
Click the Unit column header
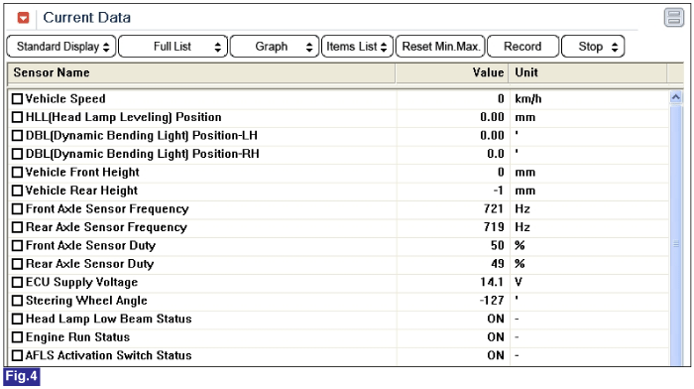(588, 72)
